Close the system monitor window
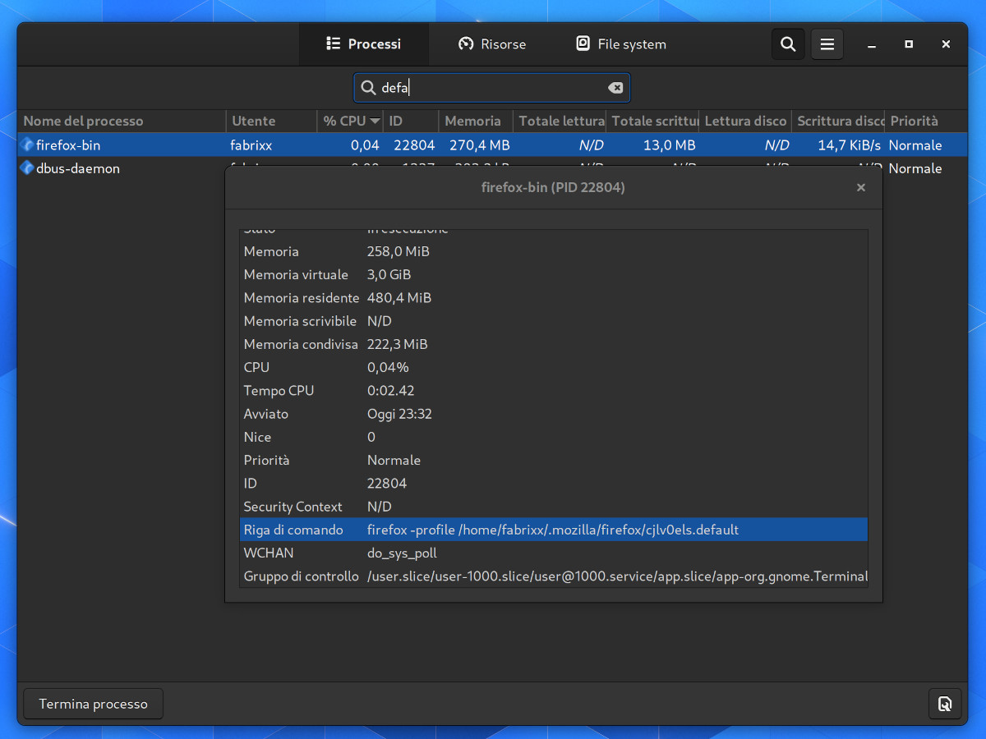 pyautogui.click(x=947, y=44)
